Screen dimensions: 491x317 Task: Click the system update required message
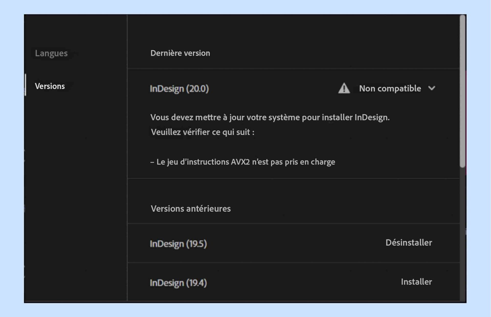tap(270, 117)
